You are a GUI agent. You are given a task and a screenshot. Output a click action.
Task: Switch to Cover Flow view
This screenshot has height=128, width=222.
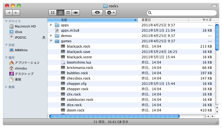(x=76, y=13)
